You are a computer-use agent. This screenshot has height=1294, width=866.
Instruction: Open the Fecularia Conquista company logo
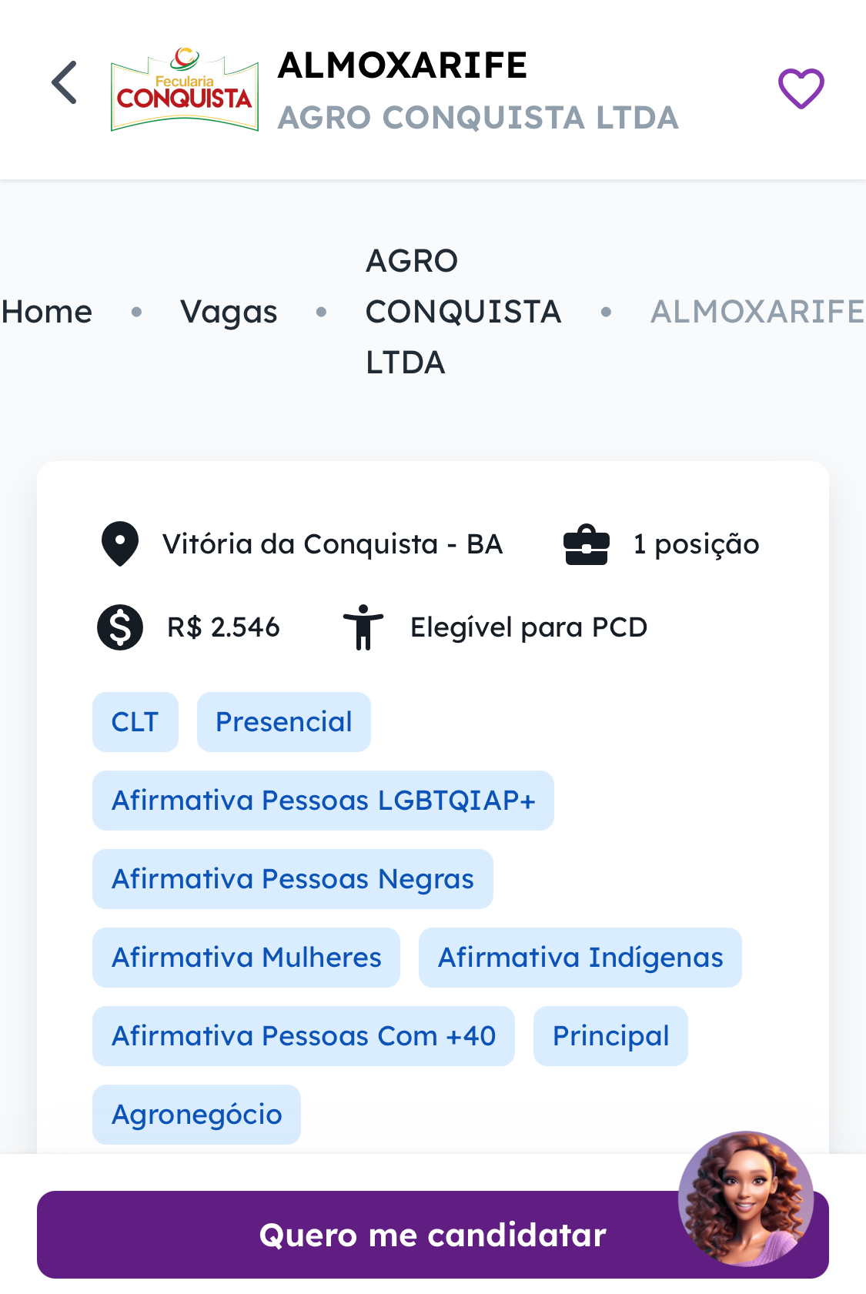point(185,89)
